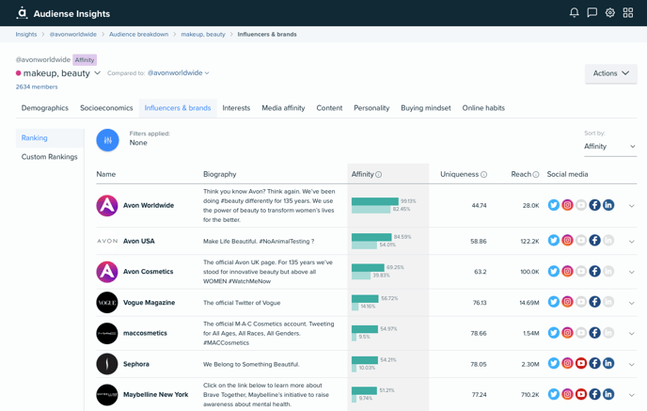
Task: Click the Avon Worldwide profile logo
Action: tap(107, 205)
